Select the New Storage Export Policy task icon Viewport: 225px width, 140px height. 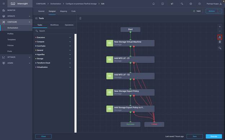click(110, 92)
